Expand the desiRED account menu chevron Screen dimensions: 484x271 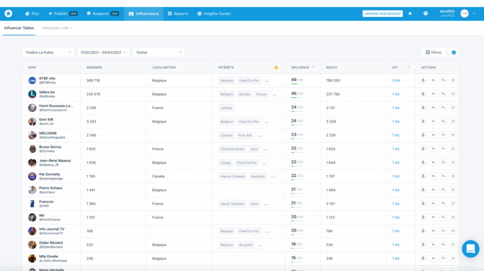pos(474,14)
